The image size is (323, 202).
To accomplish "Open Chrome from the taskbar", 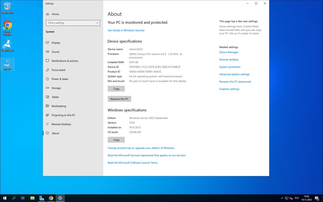I will pos(51,198).
